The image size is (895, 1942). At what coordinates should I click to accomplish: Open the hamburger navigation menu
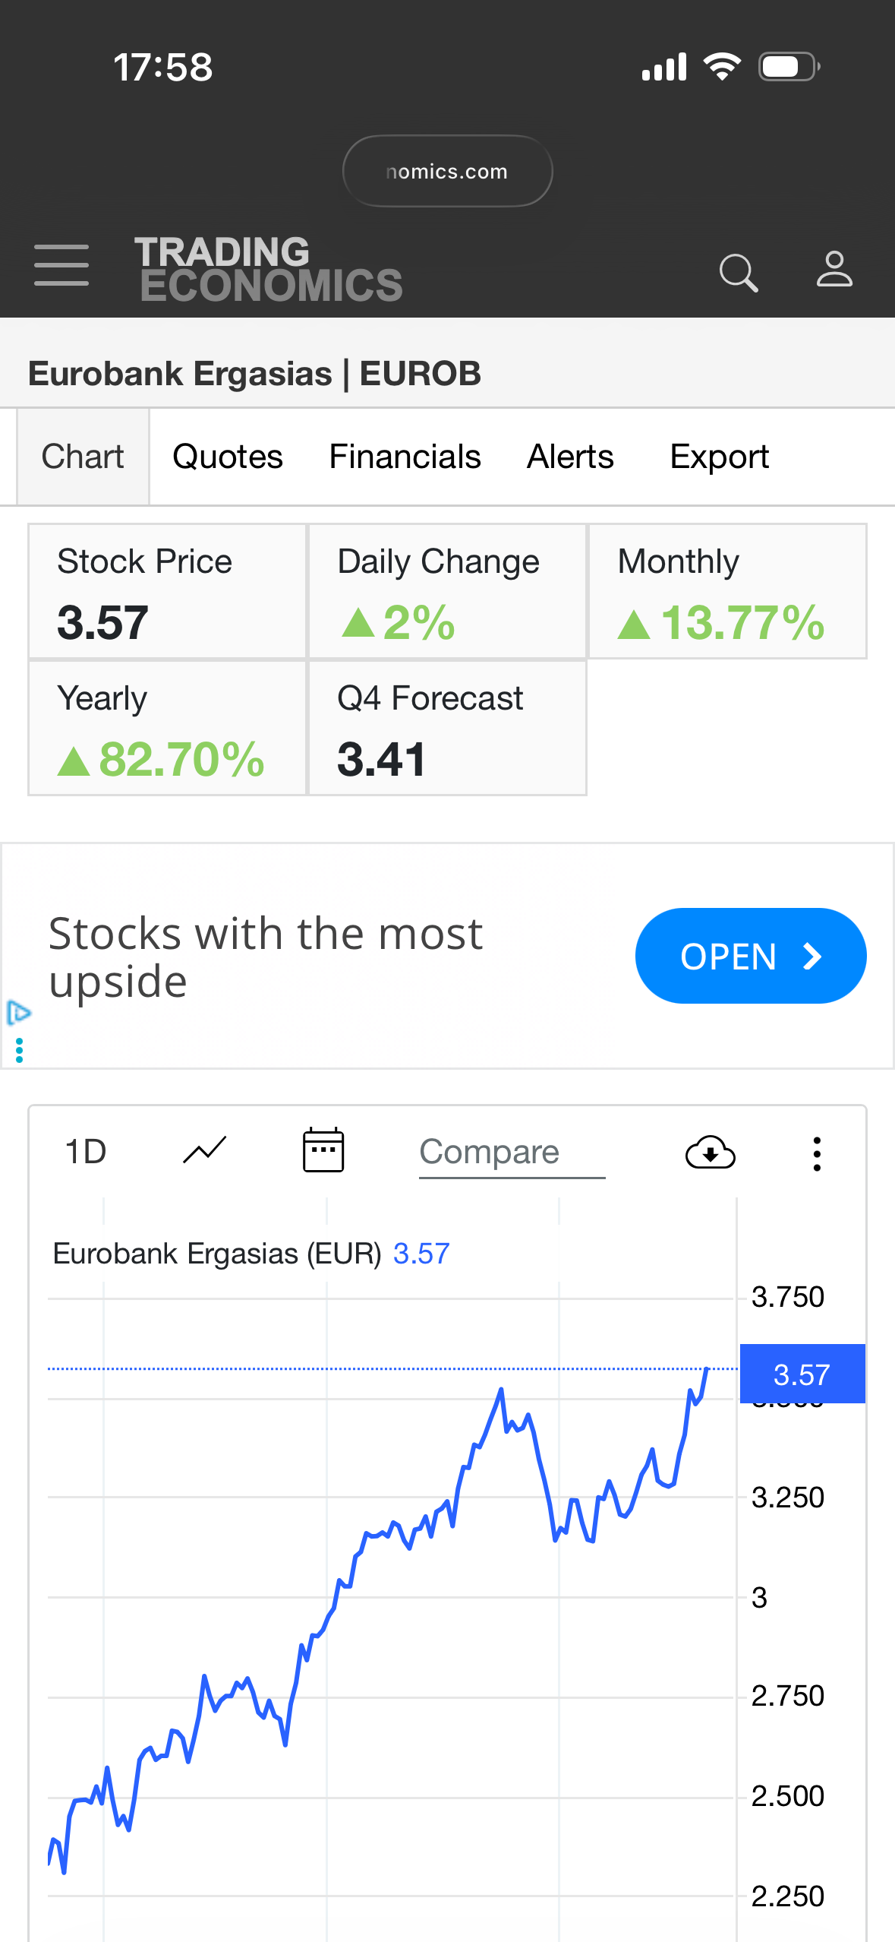coord(61,266)
